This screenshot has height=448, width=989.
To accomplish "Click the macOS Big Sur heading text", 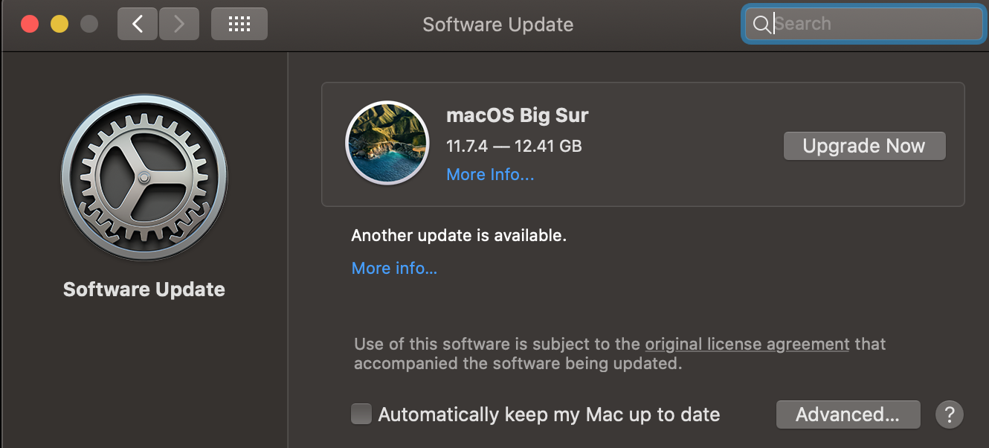I will 517,115.
